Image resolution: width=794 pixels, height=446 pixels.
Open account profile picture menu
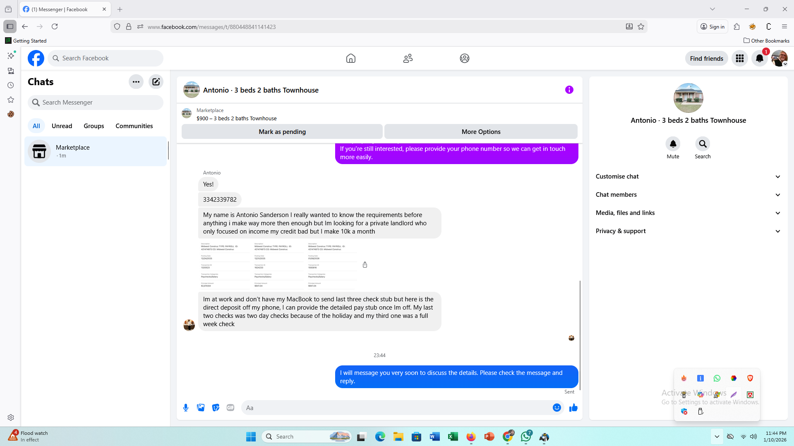coord(780,58)
